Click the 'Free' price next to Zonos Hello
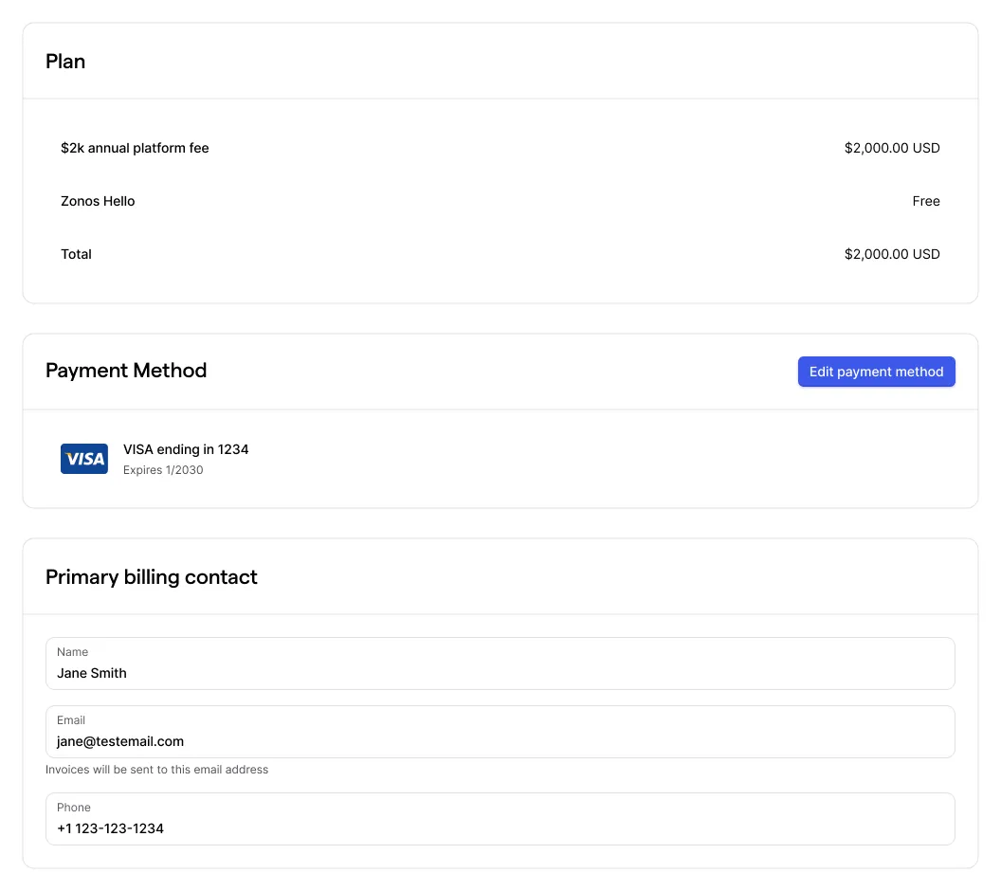The height and width of the screenshot is (891, 1001). point(925,201)
